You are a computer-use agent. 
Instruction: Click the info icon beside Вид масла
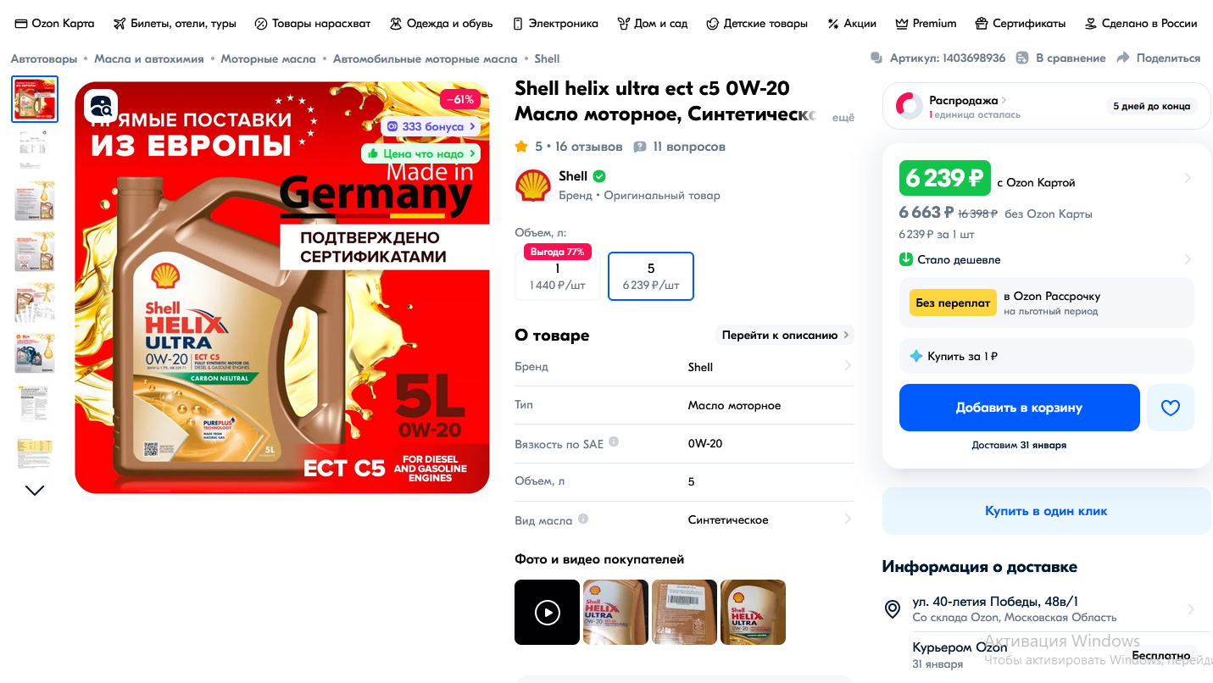point(583,519)
